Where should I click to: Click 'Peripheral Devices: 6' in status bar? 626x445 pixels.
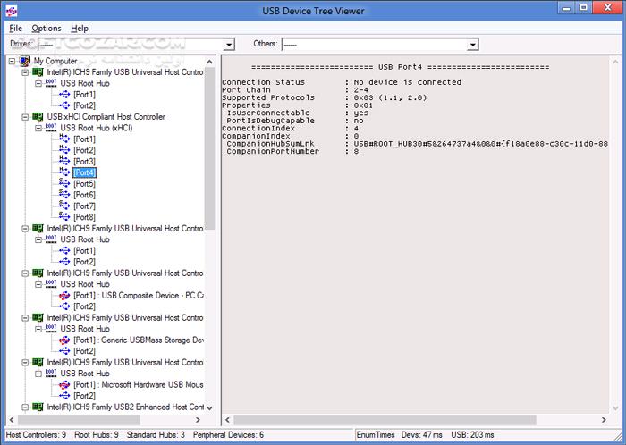[x=228, y=434]
